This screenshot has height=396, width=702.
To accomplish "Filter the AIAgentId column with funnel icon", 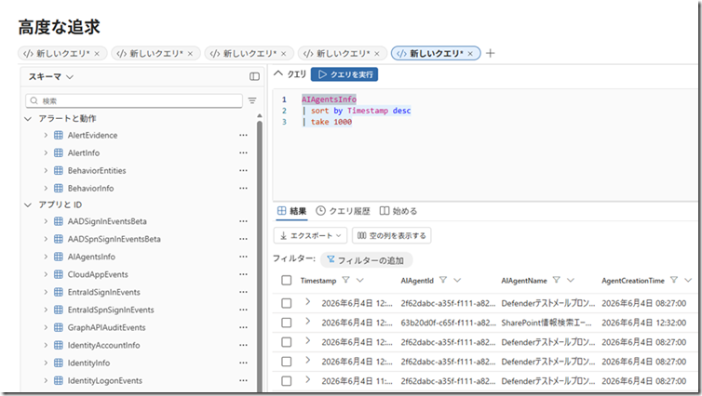I will pyautogui.click(x=443, y=280).
